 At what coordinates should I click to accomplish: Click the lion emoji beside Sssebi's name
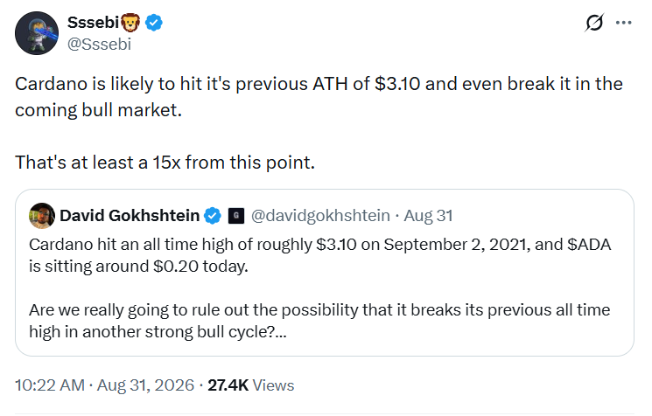click(130, 23)
